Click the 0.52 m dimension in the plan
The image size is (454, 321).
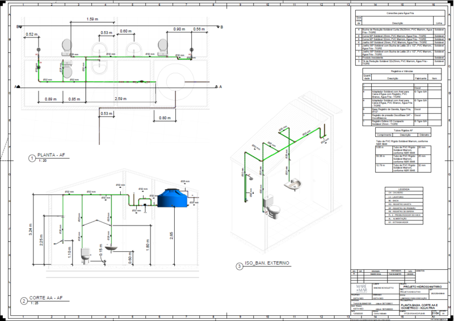coord(32,34)
